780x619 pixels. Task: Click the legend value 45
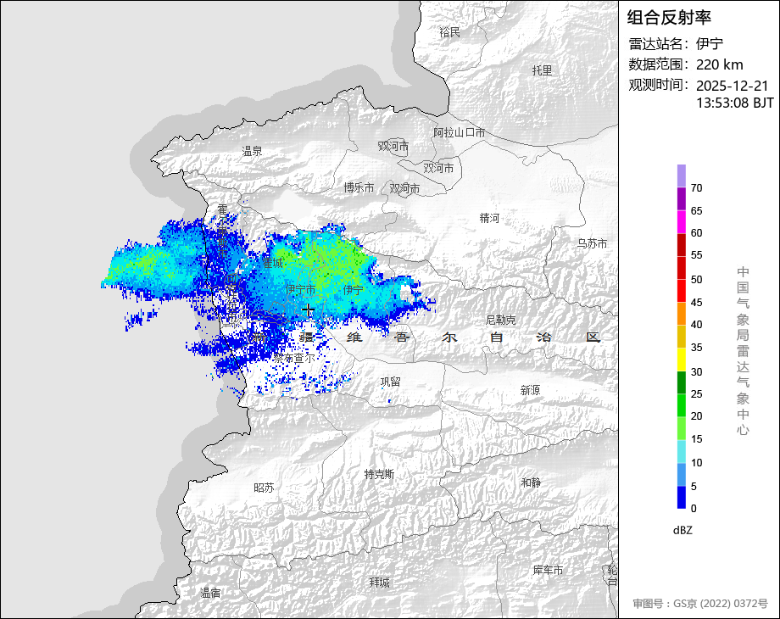click(x=696, y=303)
